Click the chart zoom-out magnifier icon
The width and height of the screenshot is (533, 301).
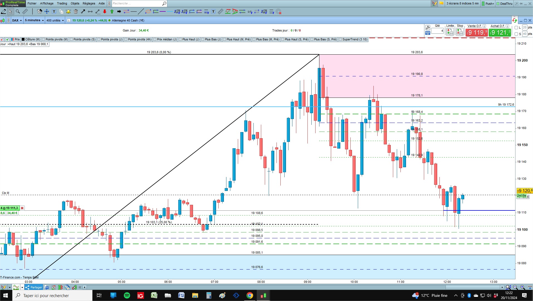tap(515, 287)
